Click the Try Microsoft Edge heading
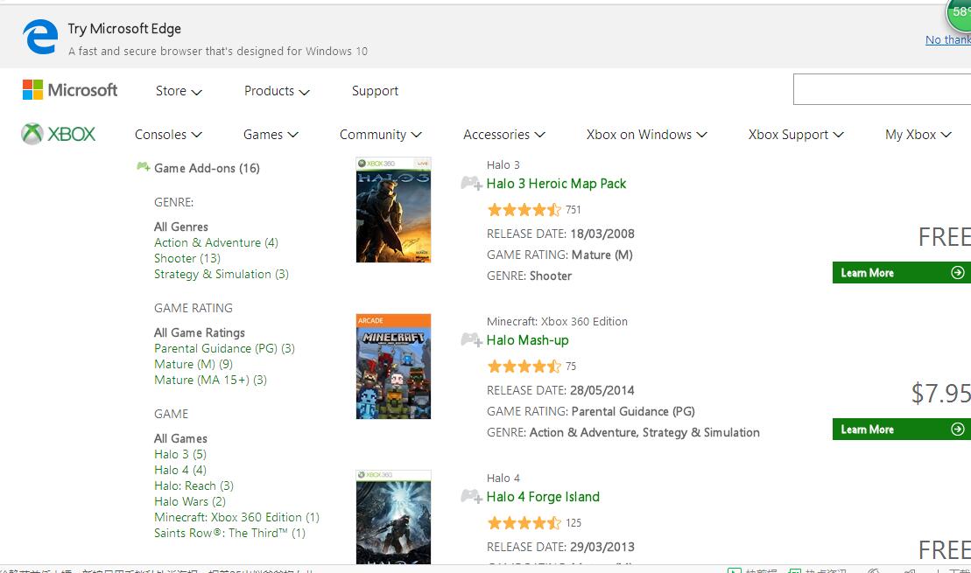The width and height of the screenshot is (971, 573). [x=123, y=29]
